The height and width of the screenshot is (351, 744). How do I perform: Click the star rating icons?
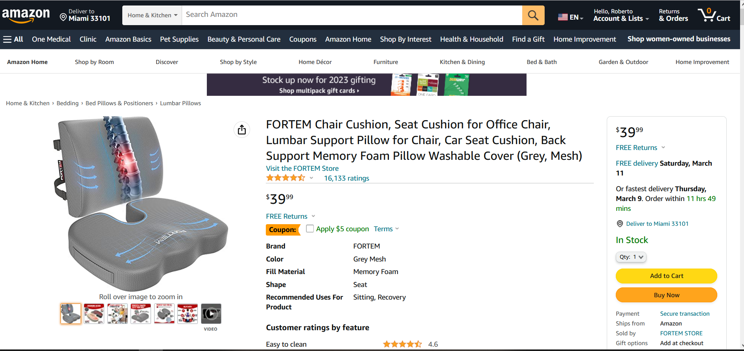[285, 178]
